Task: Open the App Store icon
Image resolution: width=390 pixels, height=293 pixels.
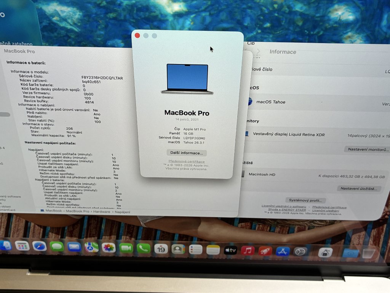Action: (x=283, y=251)
